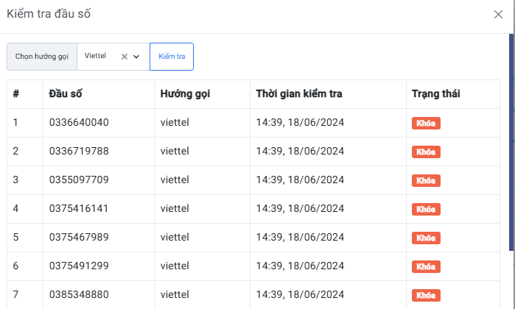This screenshot has width=515, height=309.
Task: Click the Khóa badge for 0355097709
Action: [x=426, y=181]
